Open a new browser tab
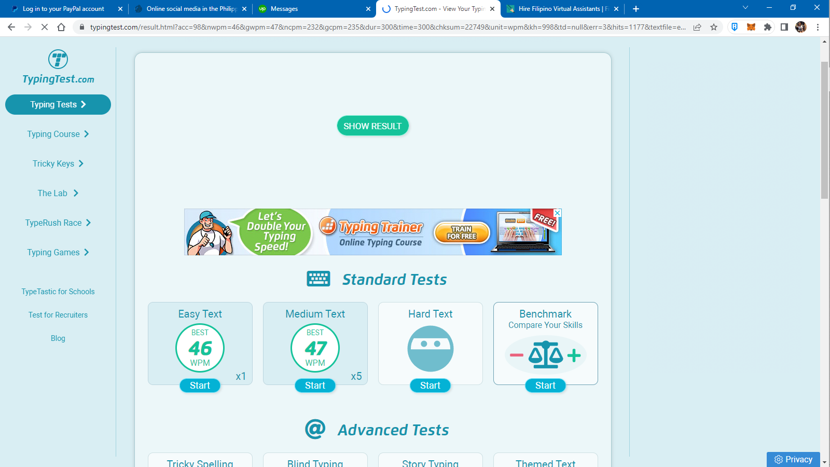 click(636, 9)
